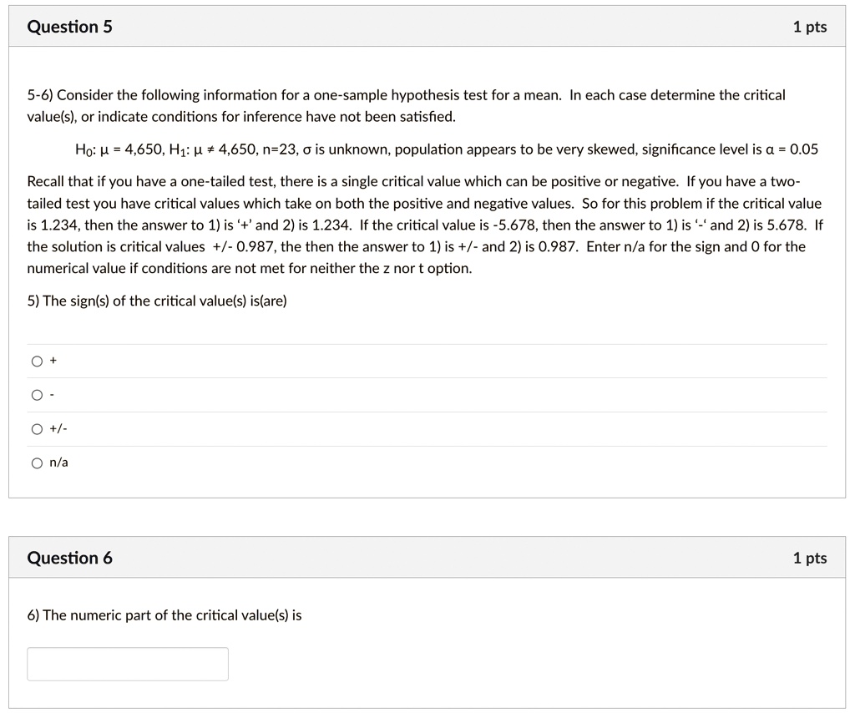
Task: Choose the '+/-' answer option
Action: (38, 428)
